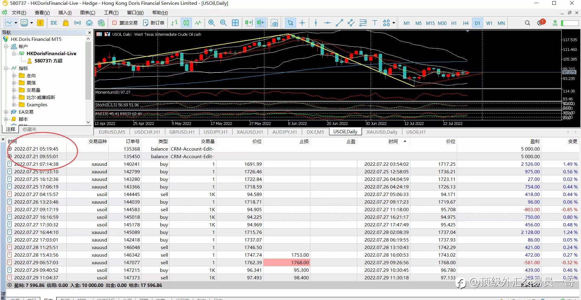Expand the 震荡 oscillators folder
This screenshot has height=300, width=581.
(x=14, y=83)
